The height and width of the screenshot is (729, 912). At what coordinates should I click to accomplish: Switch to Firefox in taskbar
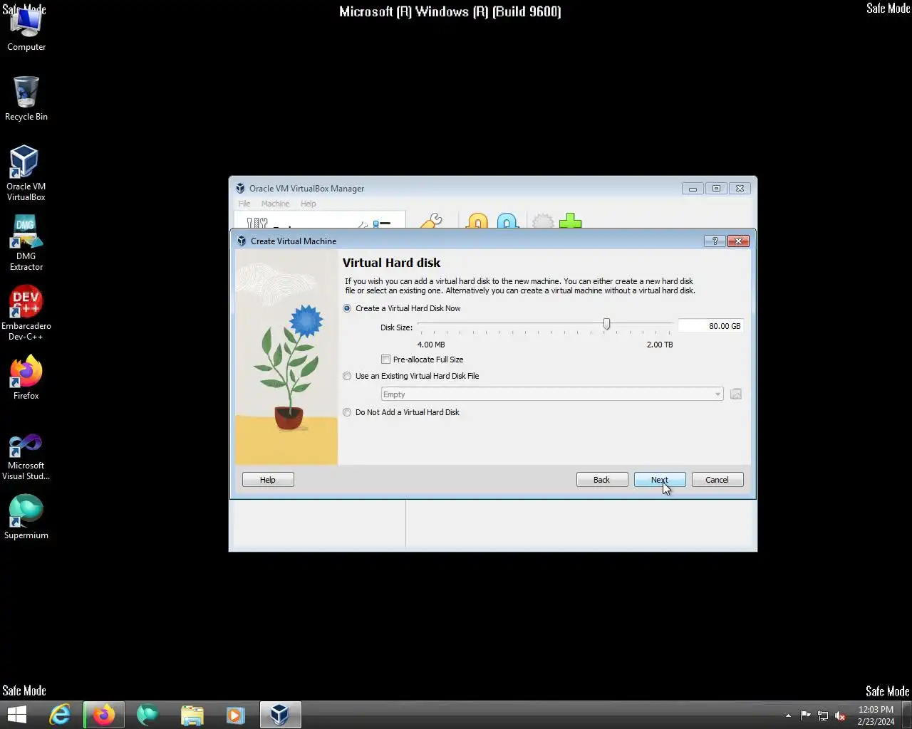click(x=104, y=715)
